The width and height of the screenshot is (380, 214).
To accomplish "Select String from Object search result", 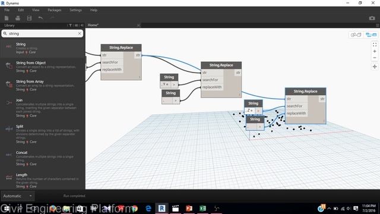I will click(x=42, y=67).
